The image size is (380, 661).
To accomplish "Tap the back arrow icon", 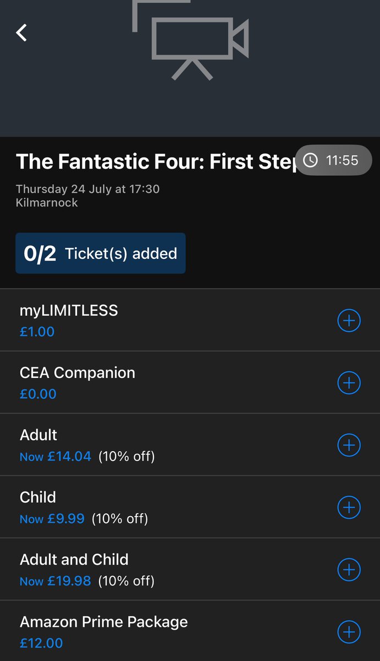I will coord(21,32).
